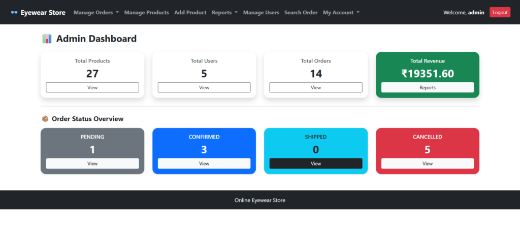View the Total Products list
The height and width of the screenshot is (235, 520).
click(92, 87)
